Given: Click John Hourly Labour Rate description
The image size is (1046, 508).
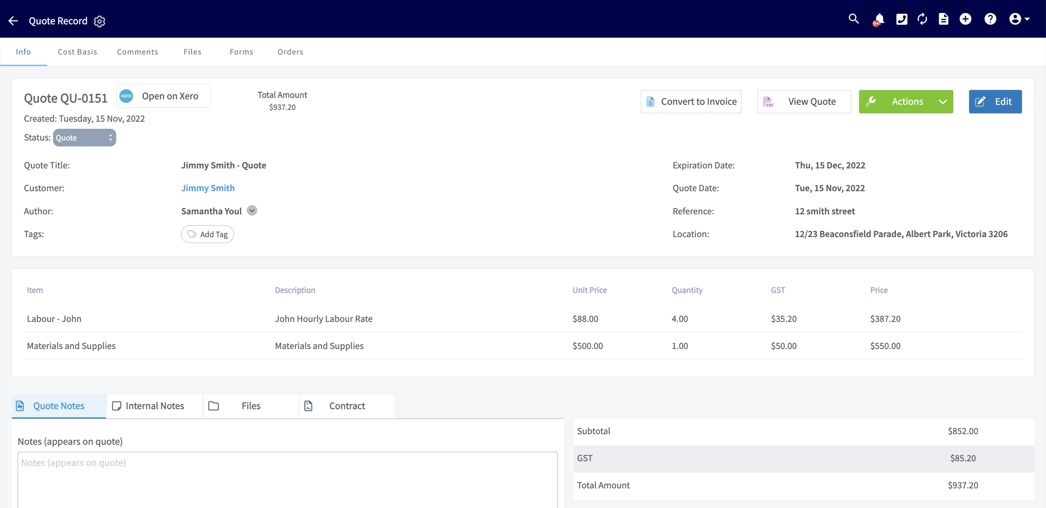Looking at the screenshot, I should tap(324, 319).
